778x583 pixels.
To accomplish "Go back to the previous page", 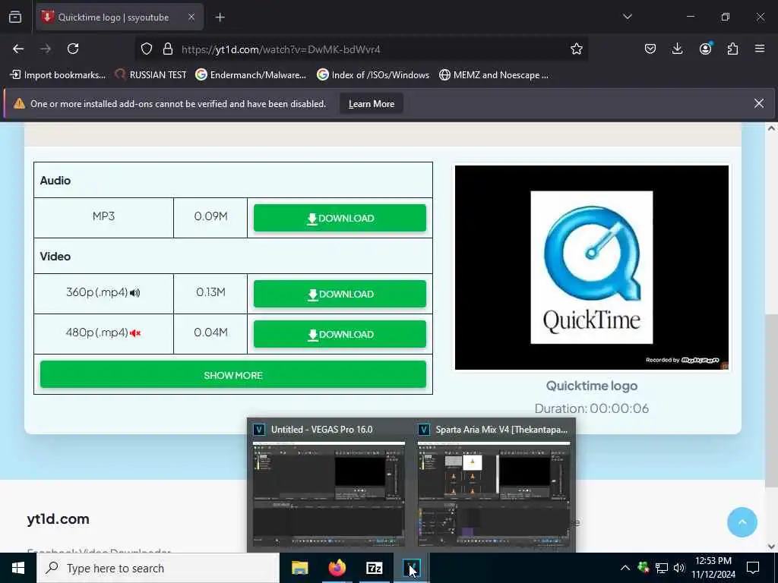I will (18, 49).
